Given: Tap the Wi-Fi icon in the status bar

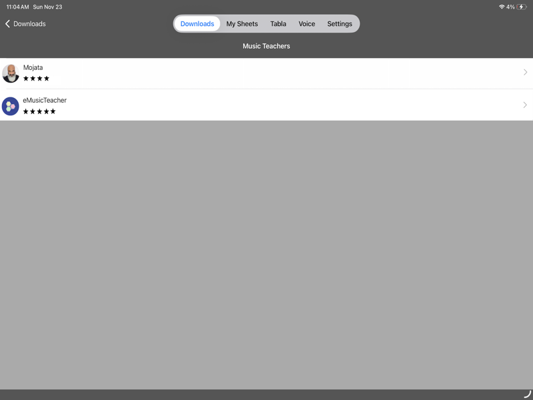Looking at the screenshot, I should click(501, 7).
